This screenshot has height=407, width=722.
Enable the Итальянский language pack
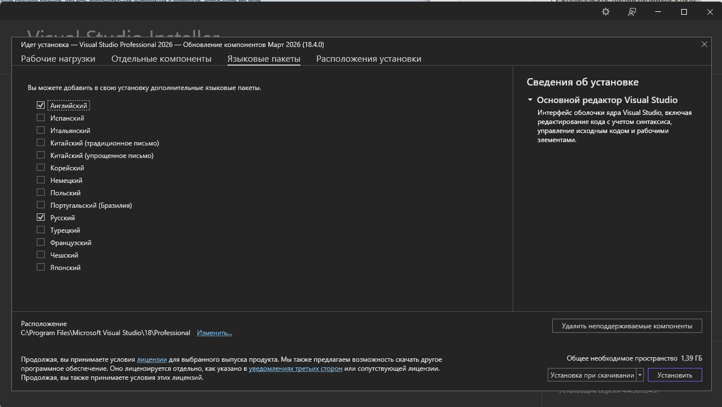(41, 130)
